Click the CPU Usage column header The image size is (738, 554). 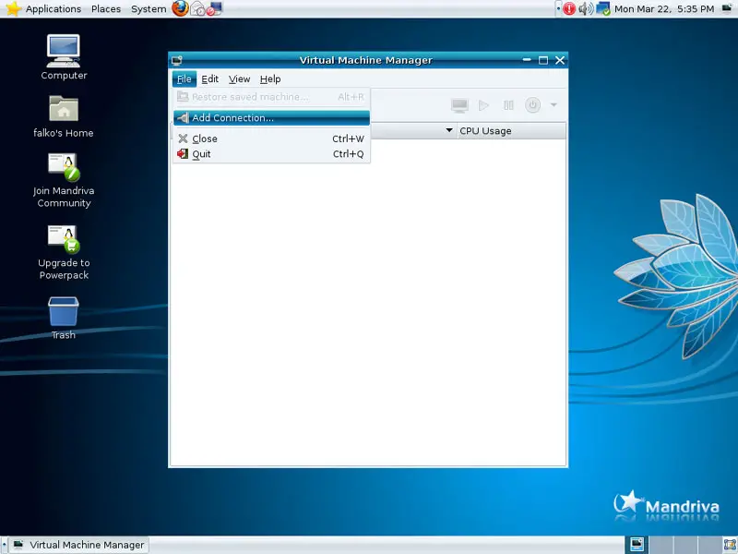[x=511, y=131]
